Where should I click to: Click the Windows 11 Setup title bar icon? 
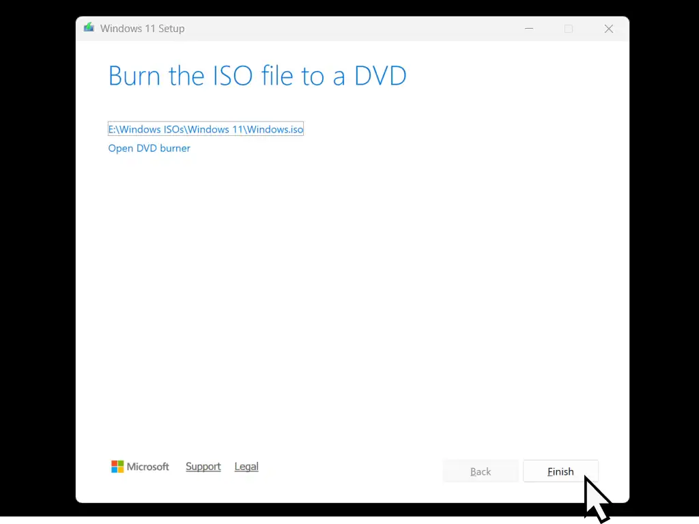[x=89, y=28]
